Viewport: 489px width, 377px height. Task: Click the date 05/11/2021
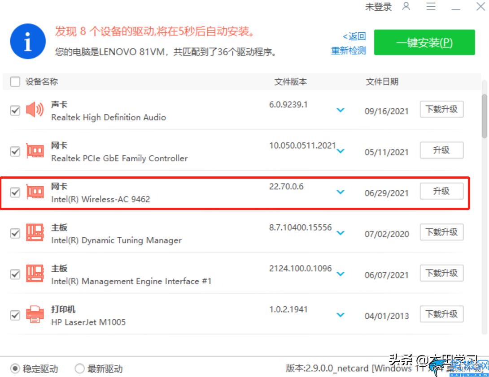(x=387, y=152)
